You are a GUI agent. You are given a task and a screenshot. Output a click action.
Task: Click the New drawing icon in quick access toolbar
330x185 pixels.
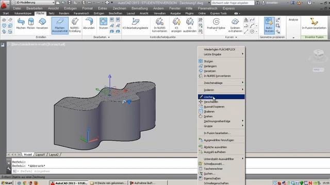58,3
